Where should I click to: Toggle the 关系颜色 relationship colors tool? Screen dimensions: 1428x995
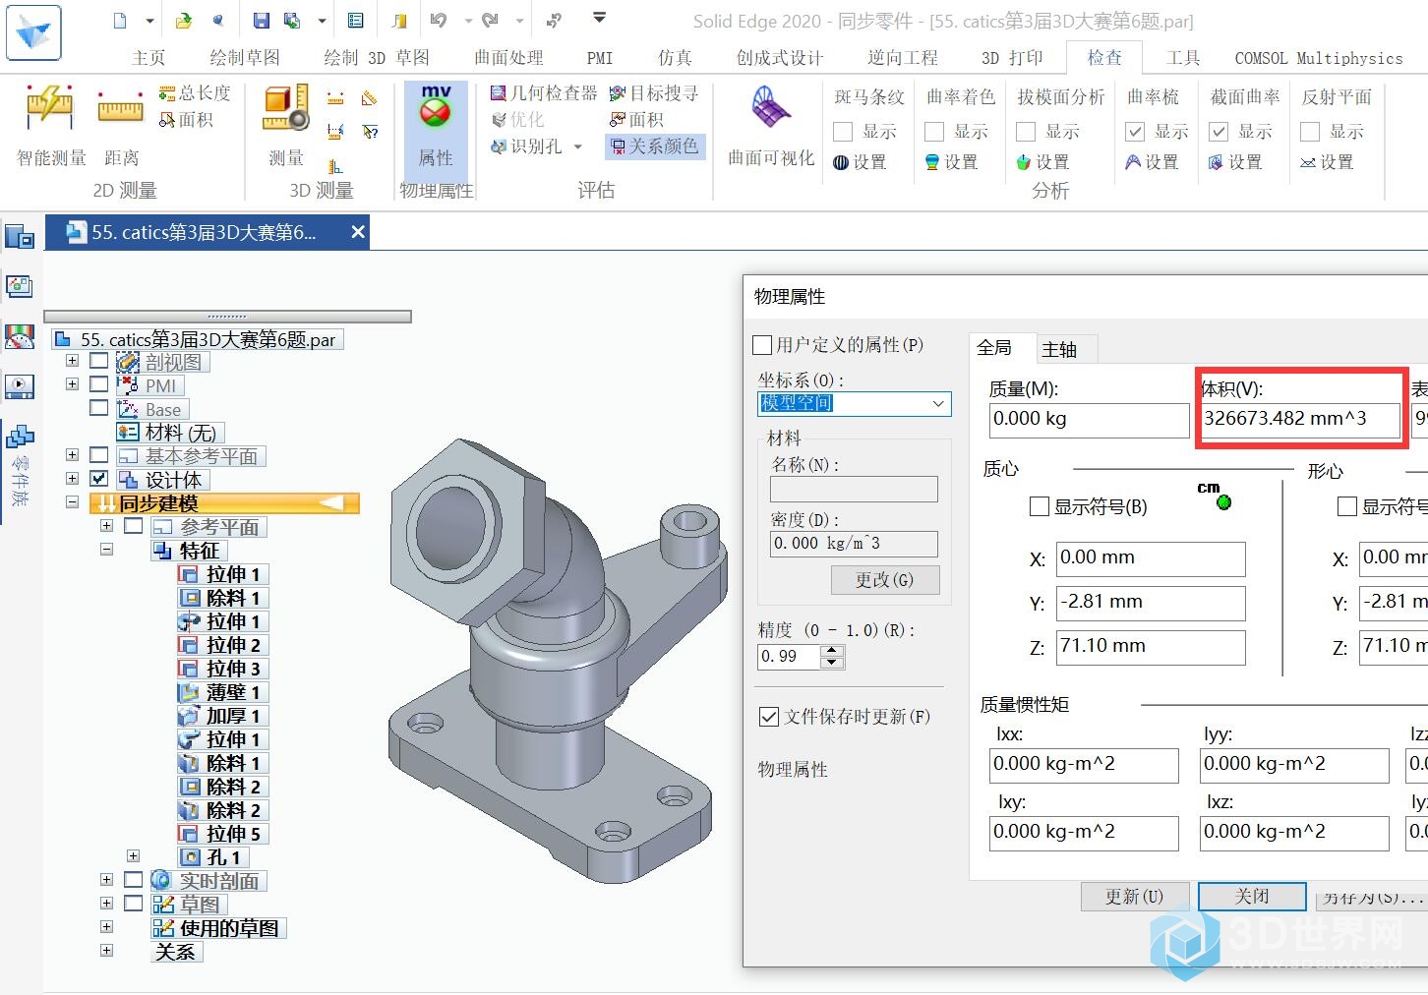(x=654, y=146)
